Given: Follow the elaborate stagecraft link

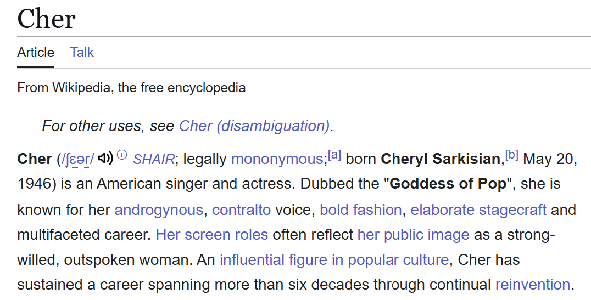Looking at the screenshot, I should (x=478, y=210).
